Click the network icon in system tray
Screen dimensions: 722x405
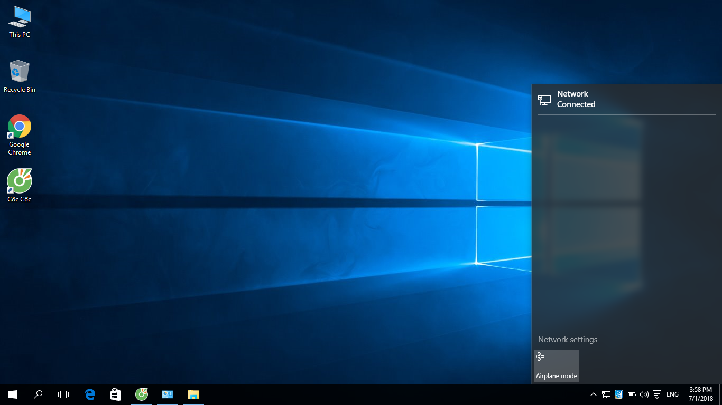(606, 394)
